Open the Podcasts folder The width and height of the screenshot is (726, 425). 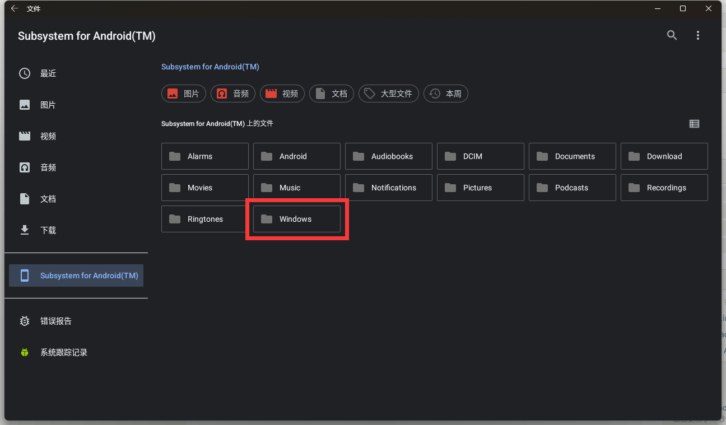point(573,188)
